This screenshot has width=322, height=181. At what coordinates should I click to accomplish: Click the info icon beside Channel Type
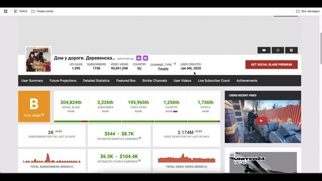175,64
